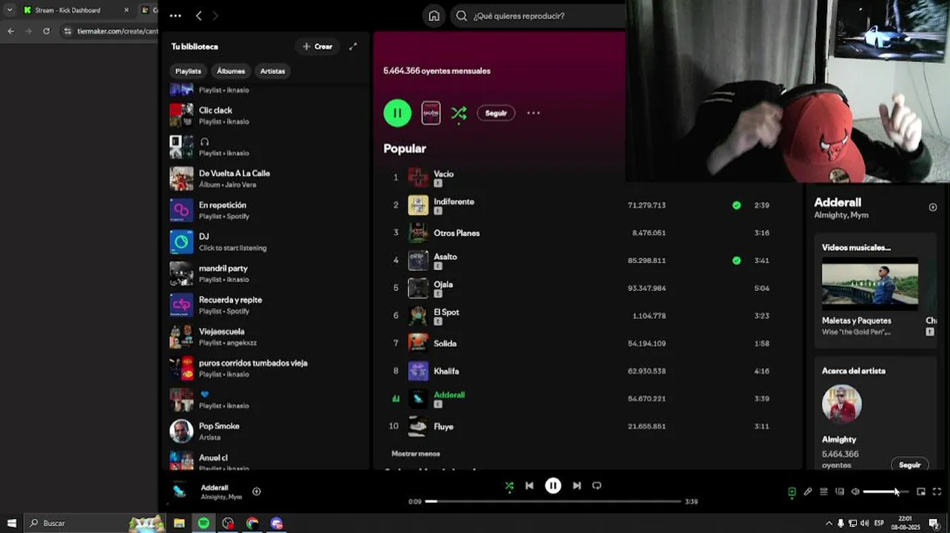Open the artist's more options three dots

click(x=533, y=113)
